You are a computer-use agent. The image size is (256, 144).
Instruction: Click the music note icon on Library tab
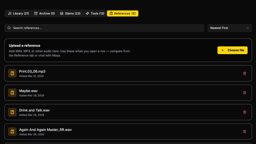coord(10,13)
